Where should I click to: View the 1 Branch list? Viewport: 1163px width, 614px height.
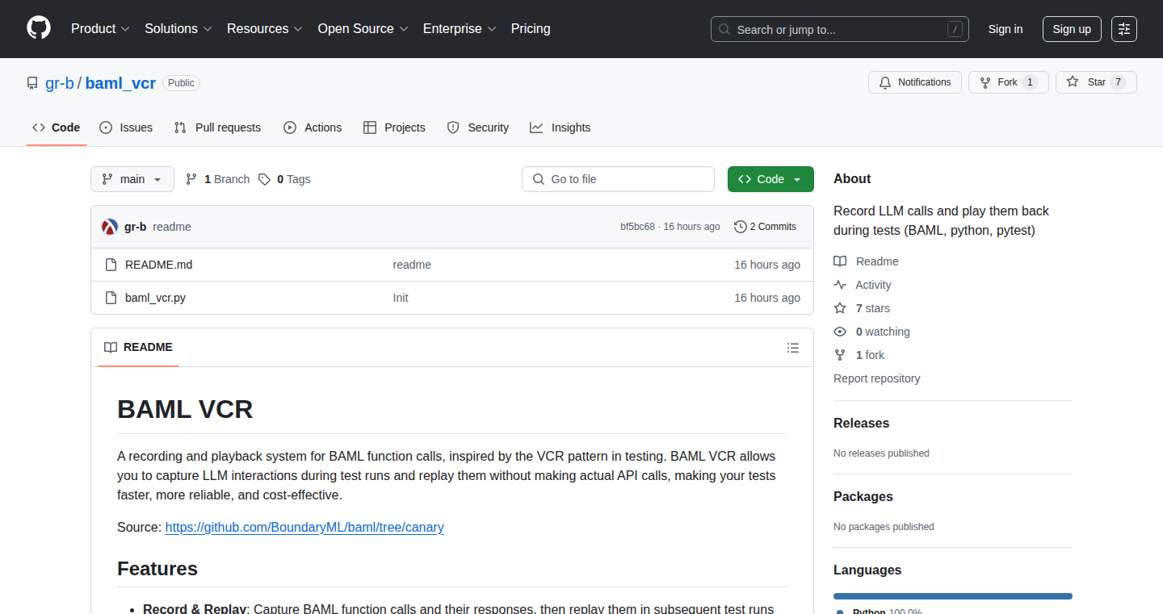[x=217, y=179]
